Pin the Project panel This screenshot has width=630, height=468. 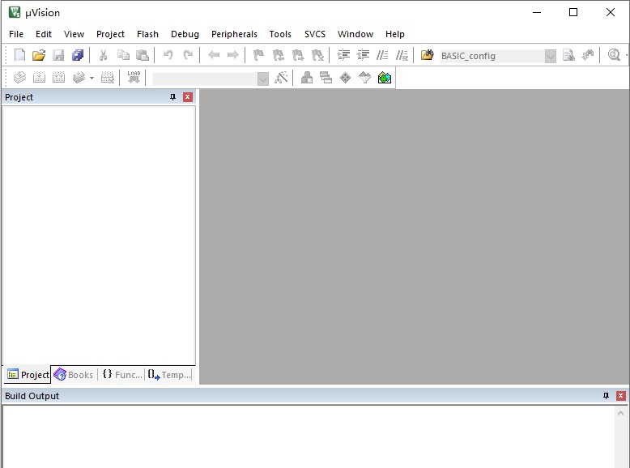(172, 97)
